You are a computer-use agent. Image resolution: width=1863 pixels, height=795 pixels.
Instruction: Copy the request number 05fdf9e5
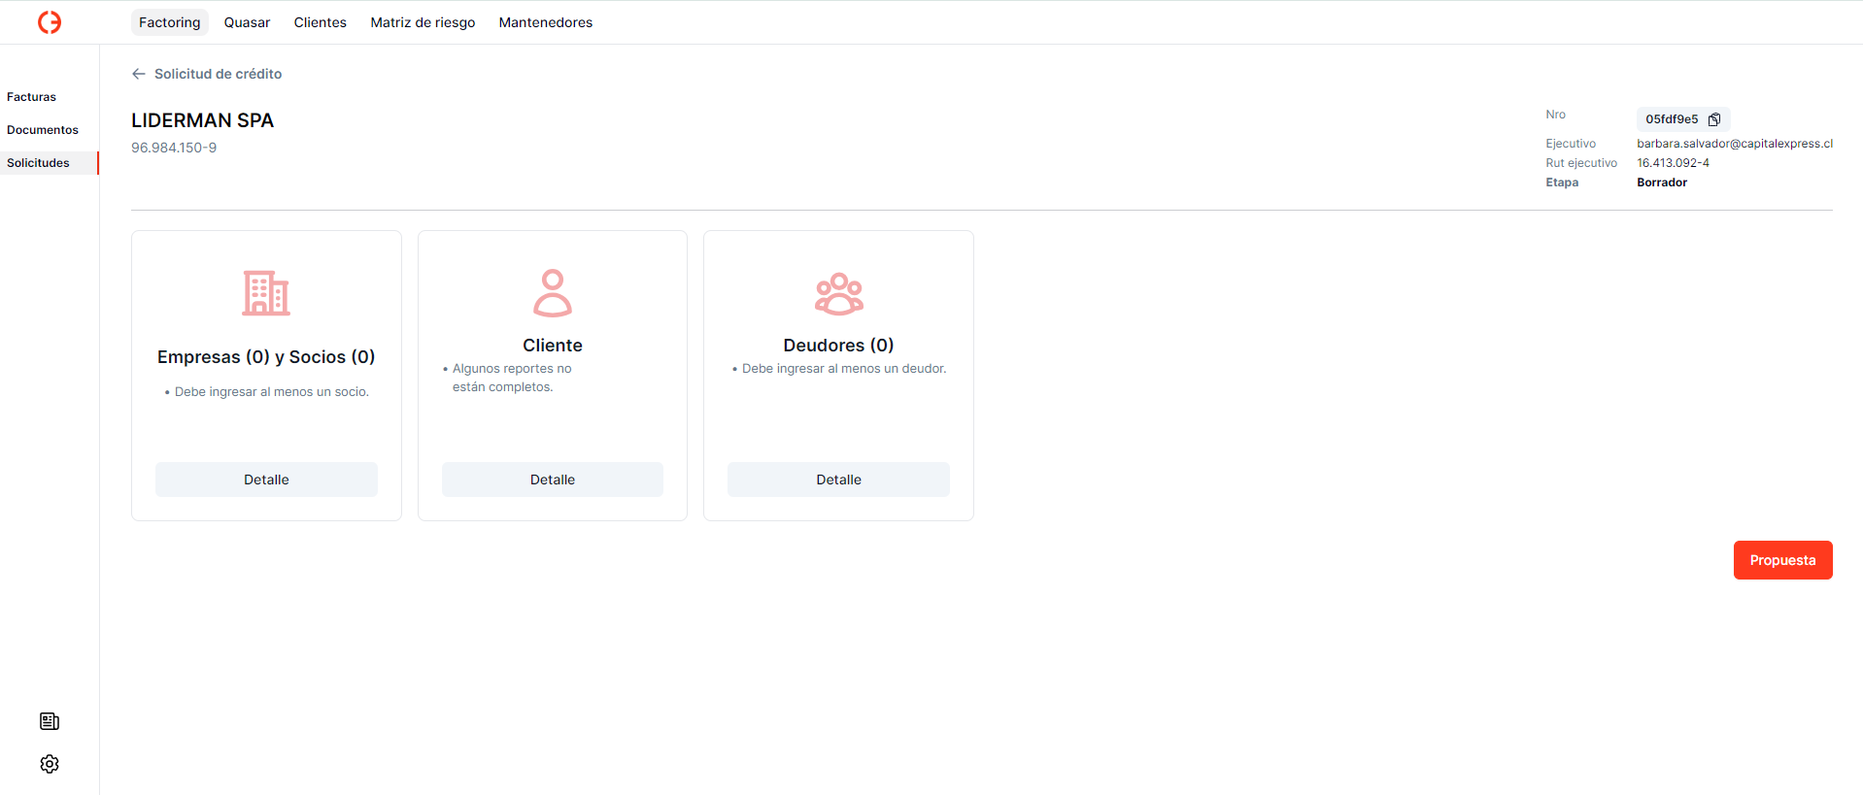point(1714,119)
